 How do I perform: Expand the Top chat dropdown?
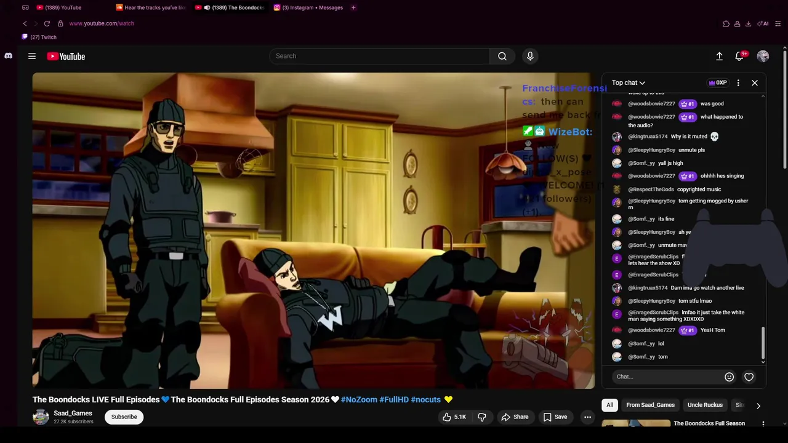629,82
